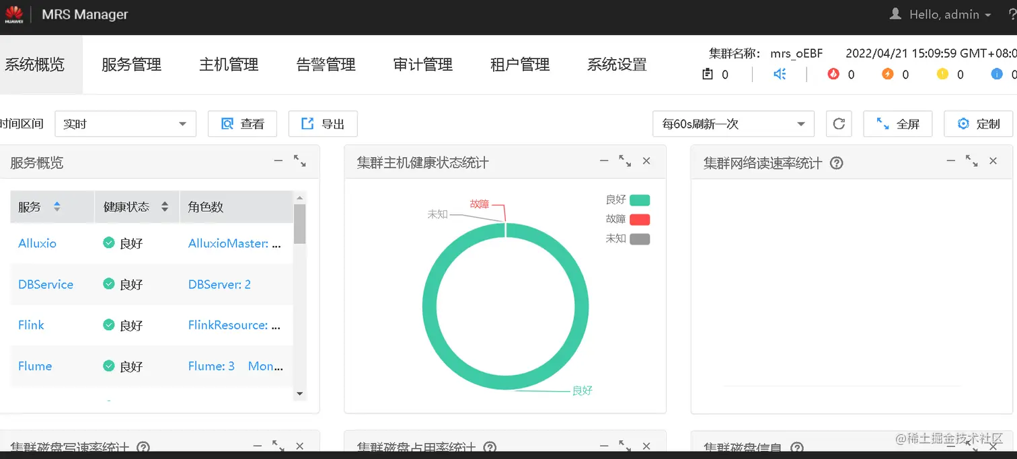Switch to 主机管理 tab
This screenshot has height=459, width=1017.
point(229,65)
